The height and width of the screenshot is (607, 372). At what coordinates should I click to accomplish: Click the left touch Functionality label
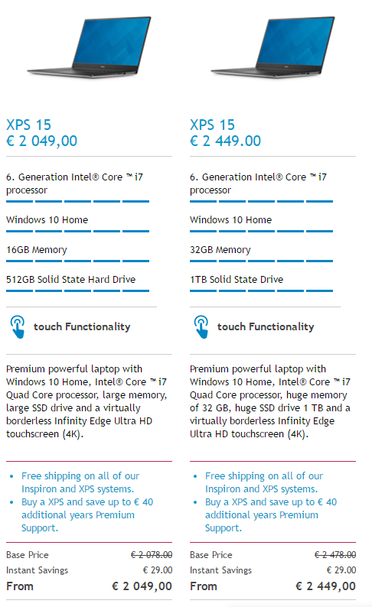(x=82, y=326)
